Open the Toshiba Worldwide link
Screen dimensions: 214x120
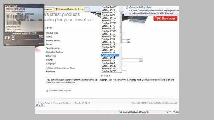(83, 103)
